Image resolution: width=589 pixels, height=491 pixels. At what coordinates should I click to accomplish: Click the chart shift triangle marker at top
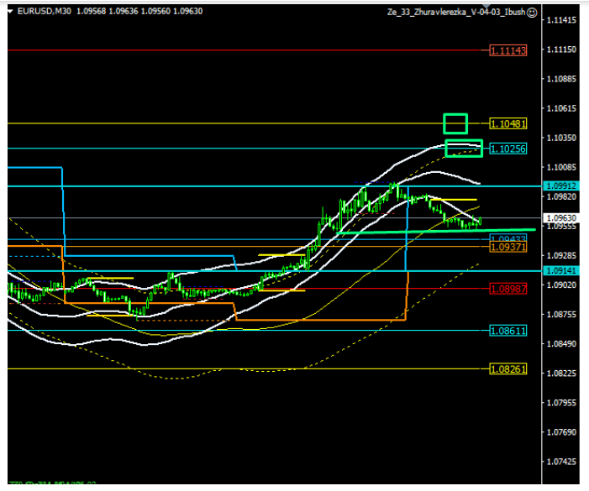486,6
